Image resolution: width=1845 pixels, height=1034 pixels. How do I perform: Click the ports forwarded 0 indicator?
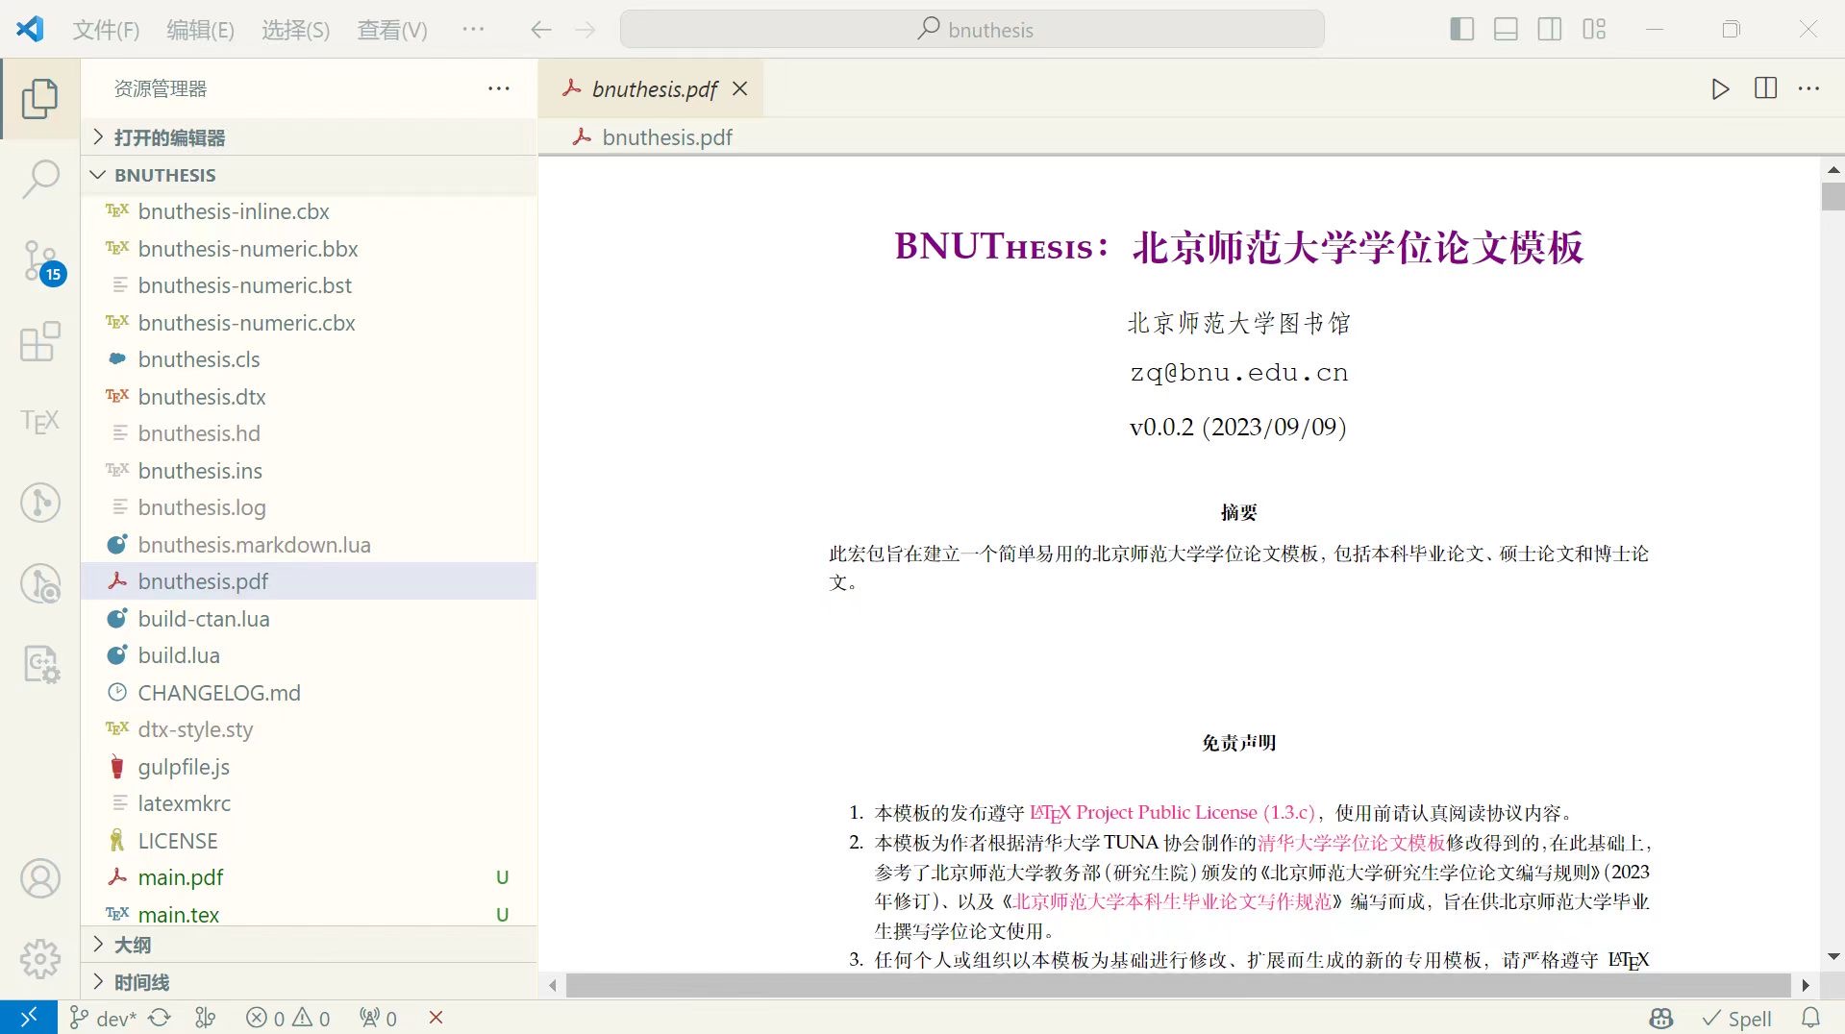tap(378, 1018)
